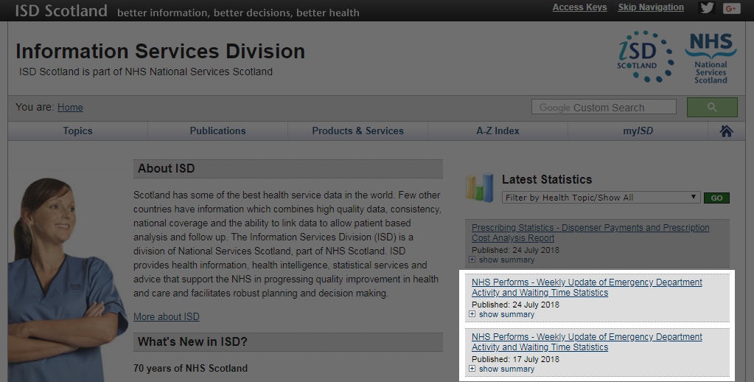Open the Topics menu
Screen dimensions: 754x382
click(x=77, y=131)
